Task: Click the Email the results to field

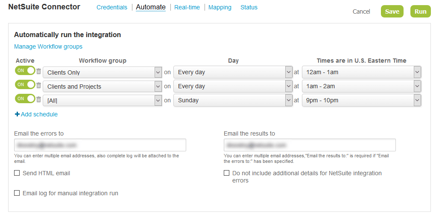Action: (x=310, y=145)
